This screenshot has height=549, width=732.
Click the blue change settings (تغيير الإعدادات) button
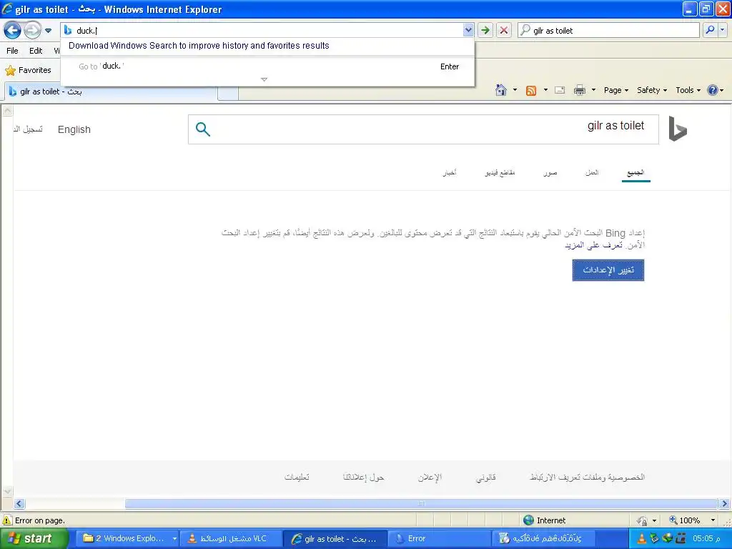click(x=608, y=270)
